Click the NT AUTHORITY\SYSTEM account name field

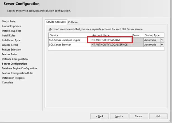click(x=111, y=40)
